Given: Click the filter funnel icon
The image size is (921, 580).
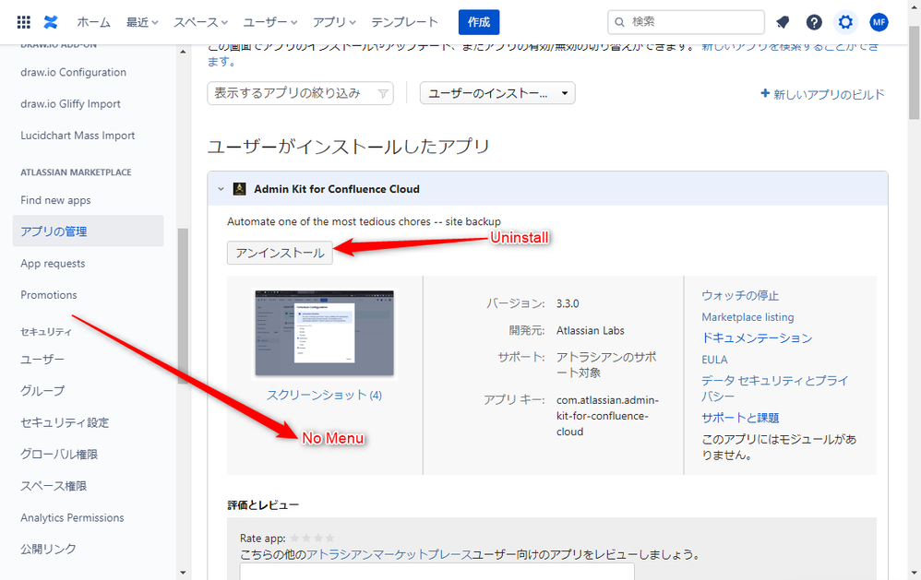Looking at the screenshot, I should pyautogui.click(x=382, y=93).
